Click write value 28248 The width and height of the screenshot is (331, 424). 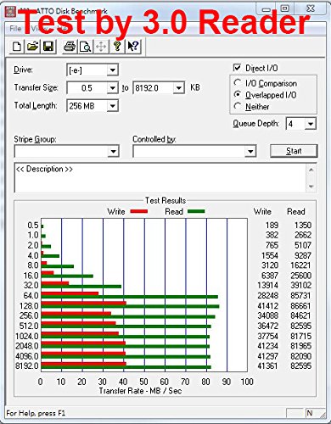click(267, 296)
